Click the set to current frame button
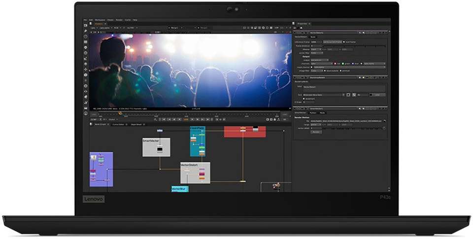This screenshot has height=239, width=473. pyautogui.click(x=333, y=42)
